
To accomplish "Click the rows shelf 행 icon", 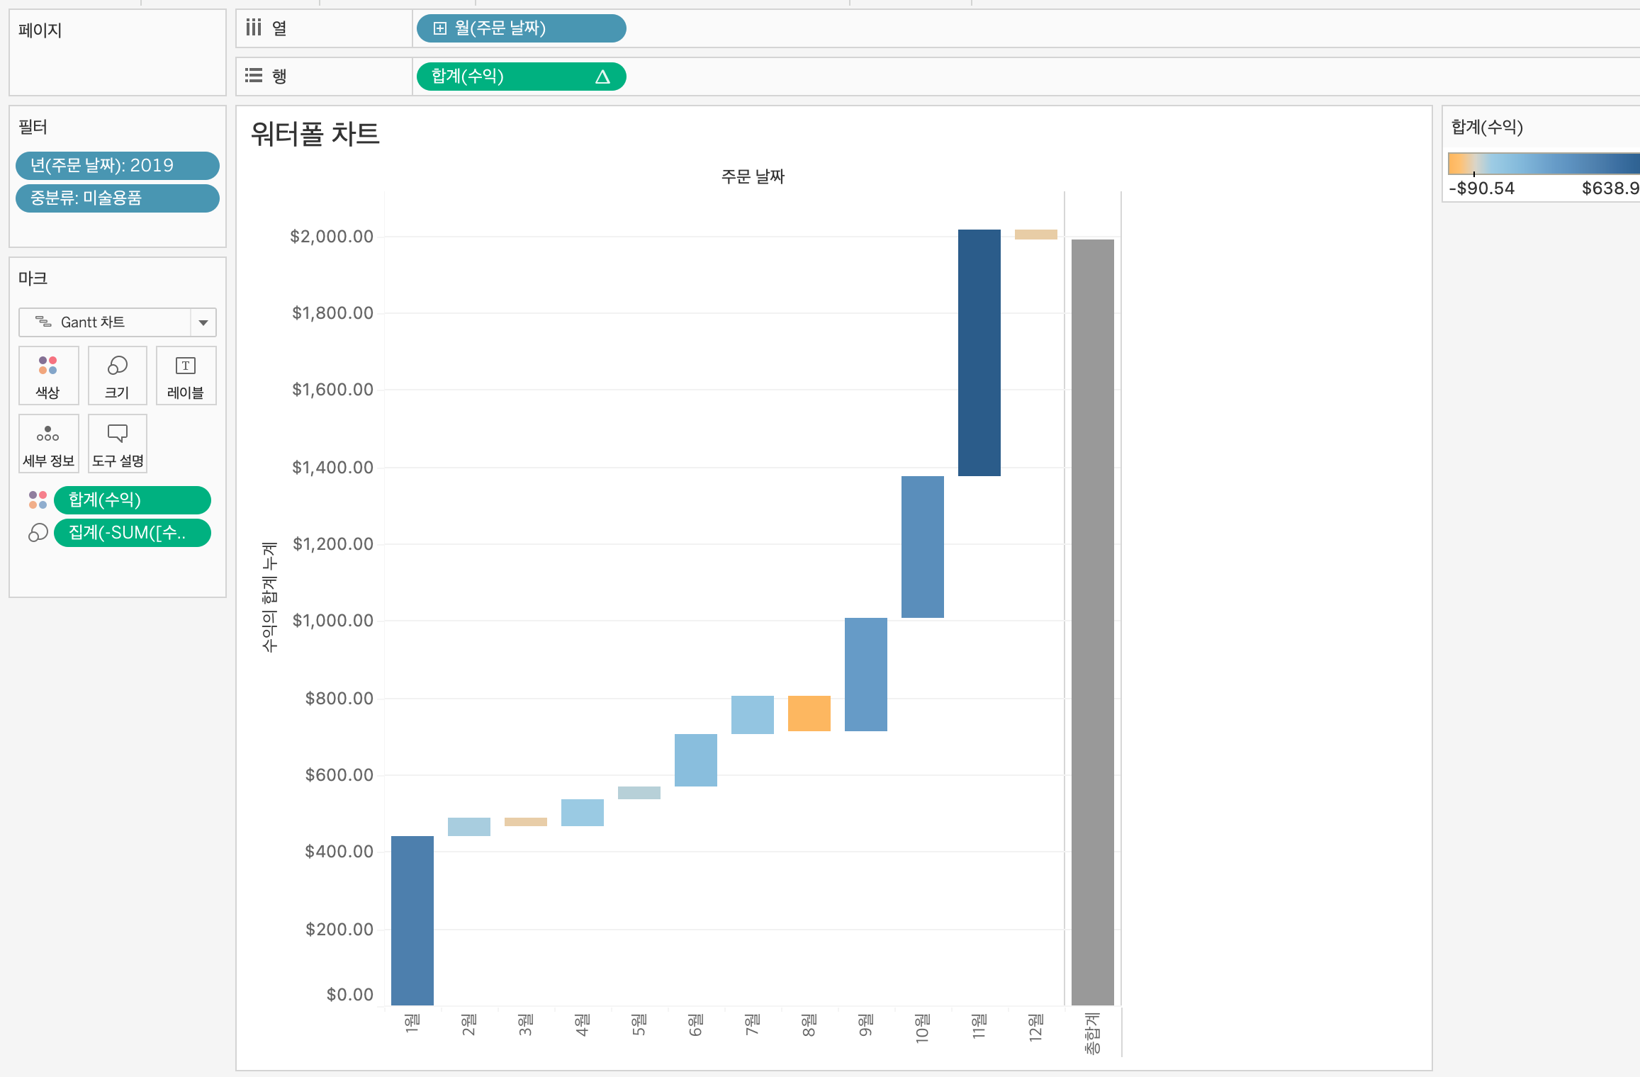I will click(254, 76).
